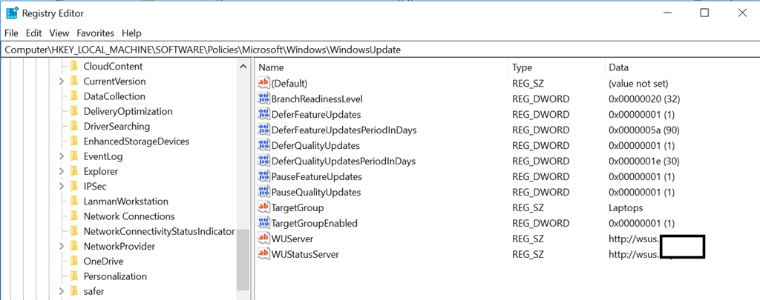This screenshot has height=300, width=760.
Task: Open the Help menu
Action: tap(131, 33)
